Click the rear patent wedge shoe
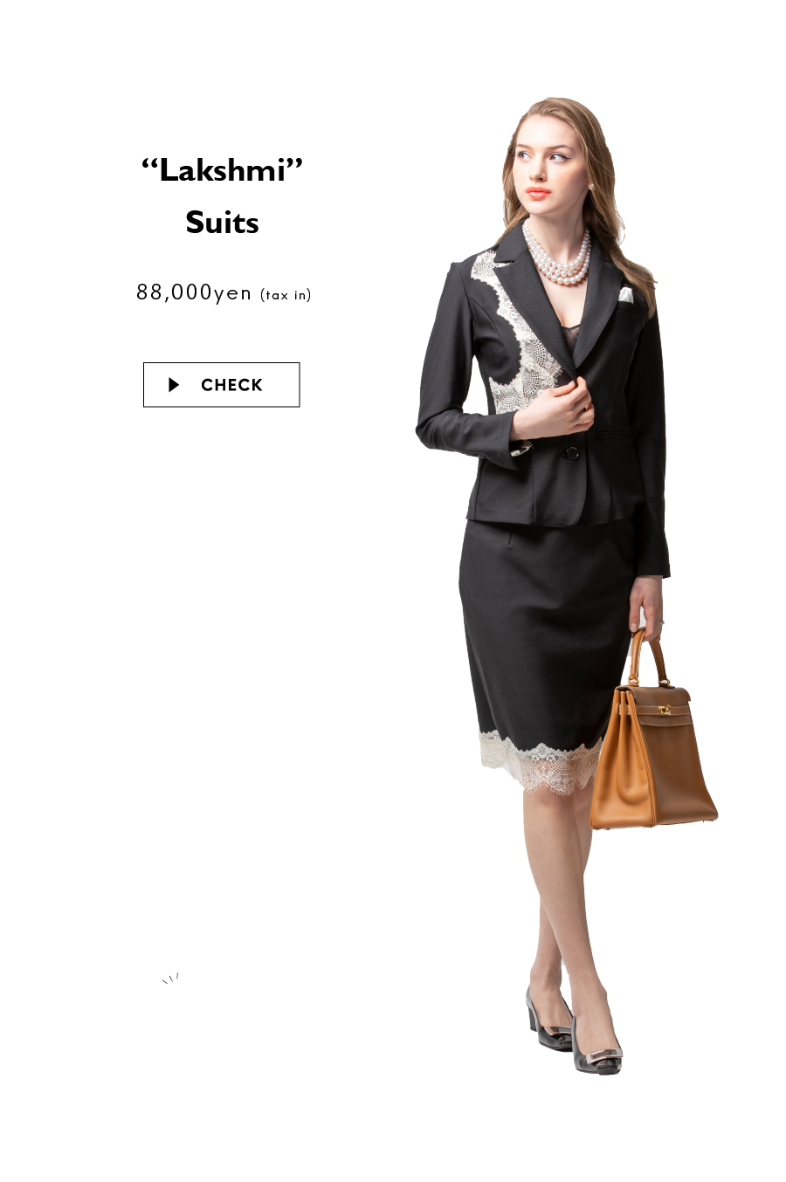Viewport: 786px width, 1182px height. [548, 1021]
